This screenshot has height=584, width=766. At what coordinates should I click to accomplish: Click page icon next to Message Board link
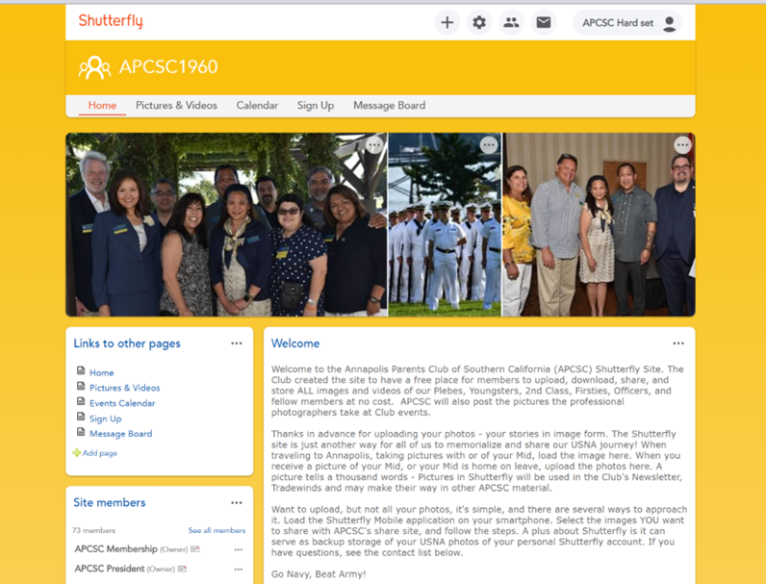[81, 432]
